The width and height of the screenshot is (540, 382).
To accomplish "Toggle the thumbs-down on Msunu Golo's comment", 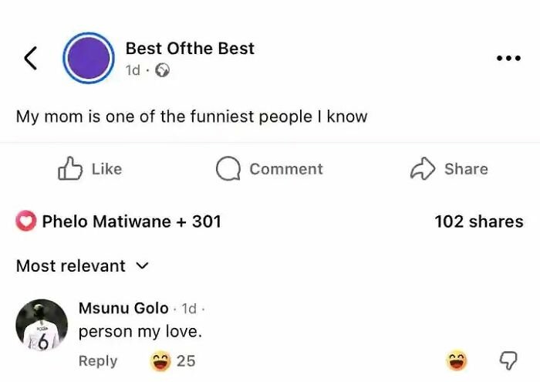I will (508, 360).
